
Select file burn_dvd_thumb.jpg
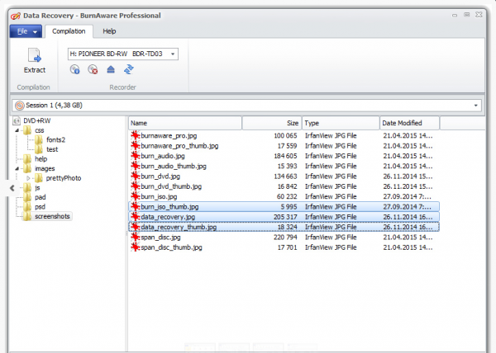coord(171,186)
